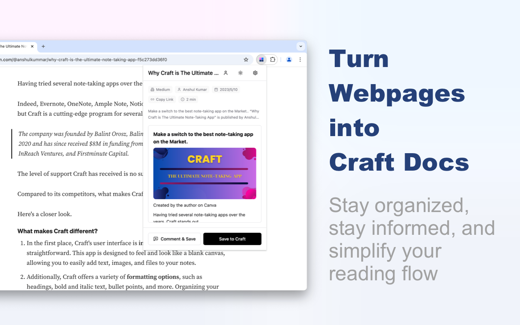This screenshot has width=520, height=325.
Task: Click the Craft extension icon in the browser toolbar
Action: 261,59
